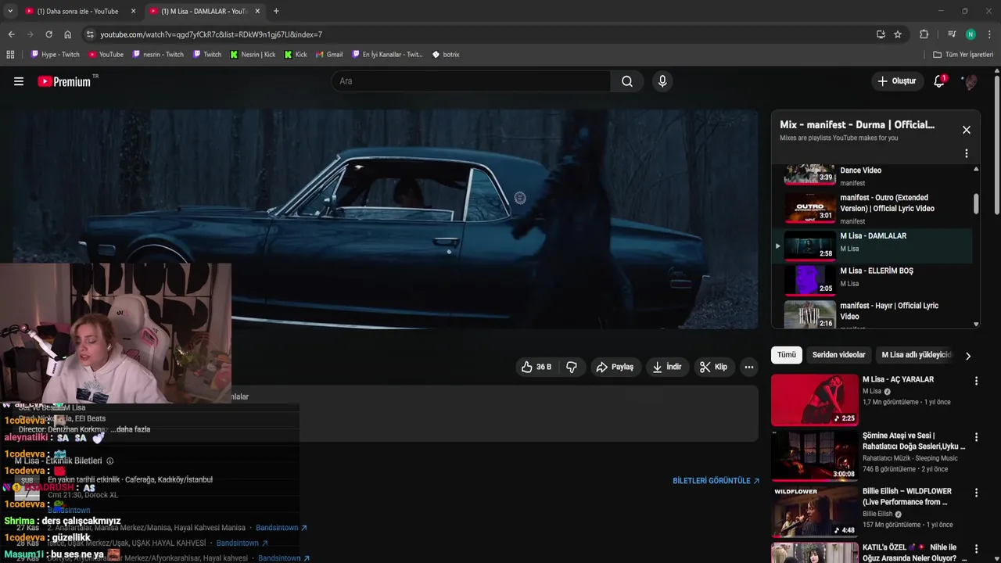Click the currently playing M Lisa - DAMLALAR row

pyautogui.click(x=872, y=244)
